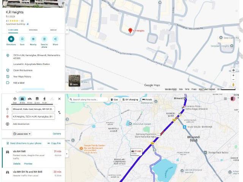Open Google apps grid icon

[x=225, y=99]
